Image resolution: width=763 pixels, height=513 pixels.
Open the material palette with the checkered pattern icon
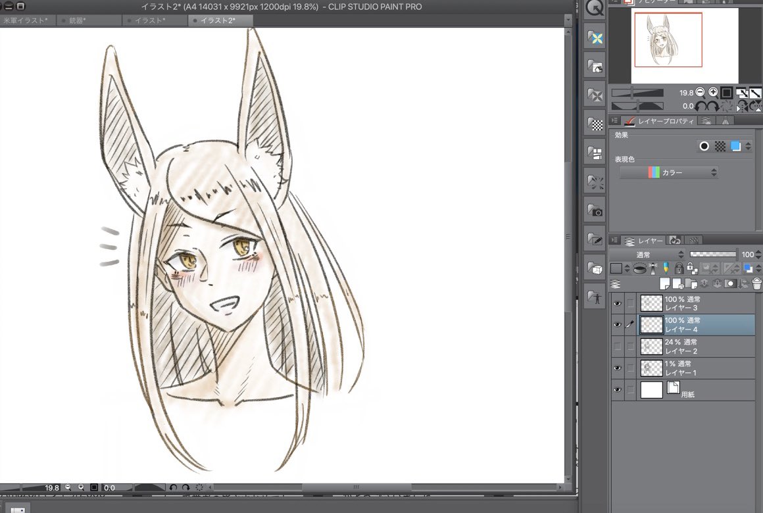tap(595, 124)
